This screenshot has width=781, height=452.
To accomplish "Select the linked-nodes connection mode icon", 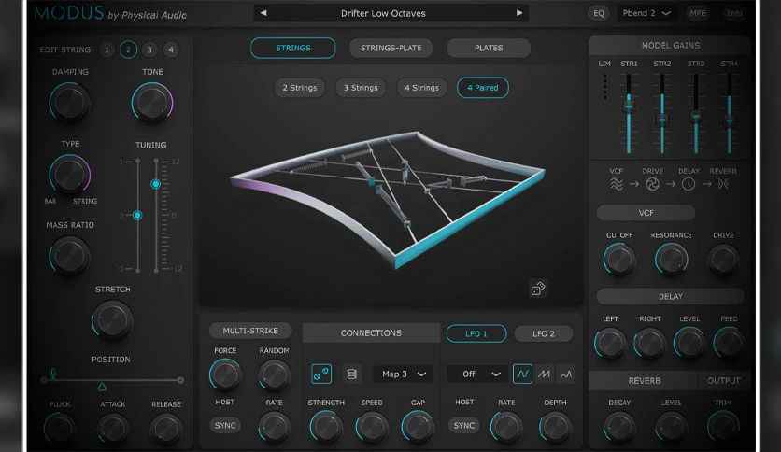I will click(321, 374).
